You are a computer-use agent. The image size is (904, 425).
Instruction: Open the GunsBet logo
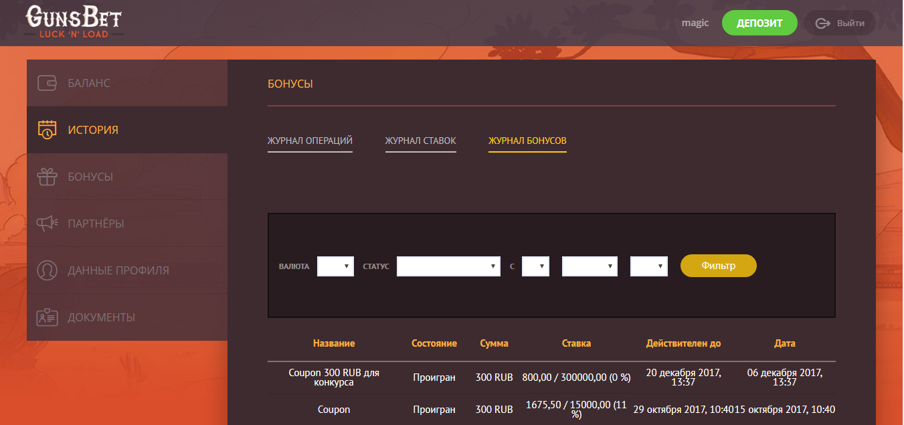73,21
